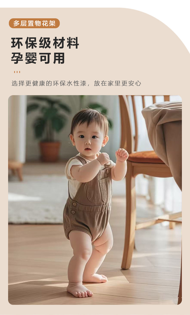Click the orange 多层置物花架 badge
Image resolution: width=190 pixels, height=315 pixels.
[34, 23]
